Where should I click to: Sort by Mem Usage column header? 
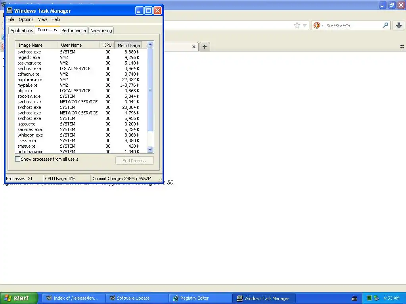point(128,45)
